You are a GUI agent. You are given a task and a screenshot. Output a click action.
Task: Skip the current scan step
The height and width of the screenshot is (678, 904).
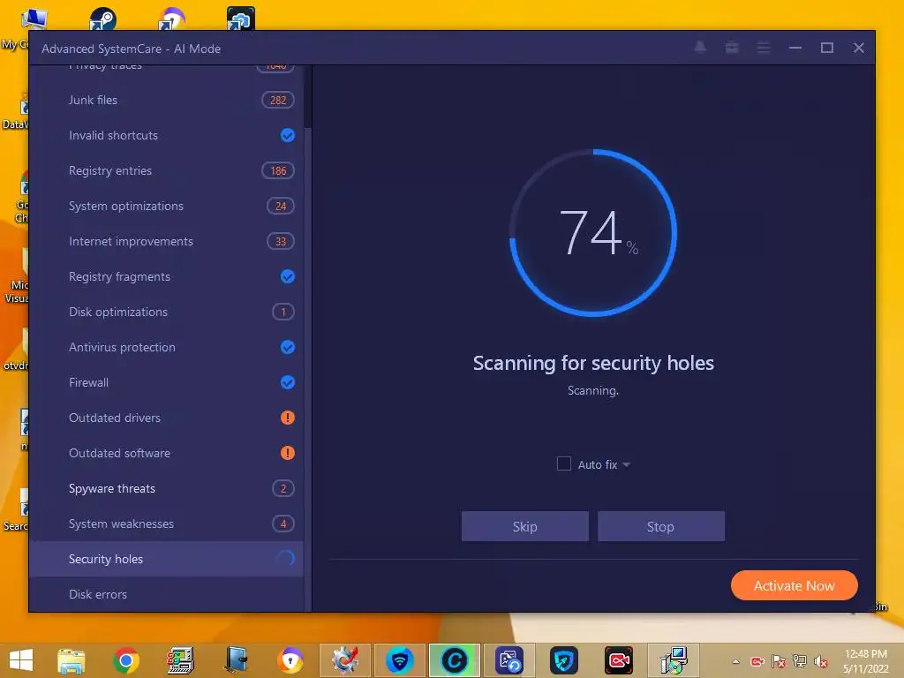pyautogui.click(x=524, y=526)
